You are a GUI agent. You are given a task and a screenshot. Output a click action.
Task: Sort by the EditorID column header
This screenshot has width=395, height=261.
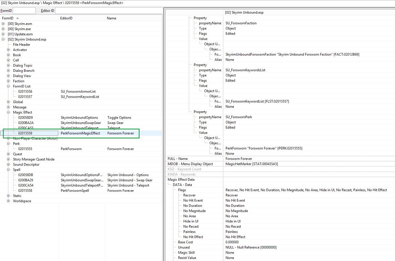(x=82, y=18)
